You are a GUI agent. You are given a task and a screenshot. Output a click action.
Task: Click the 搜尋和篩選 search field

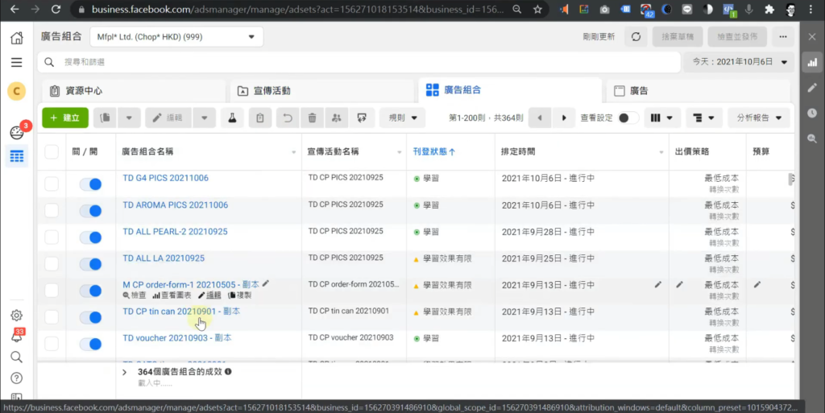(354, 62)
